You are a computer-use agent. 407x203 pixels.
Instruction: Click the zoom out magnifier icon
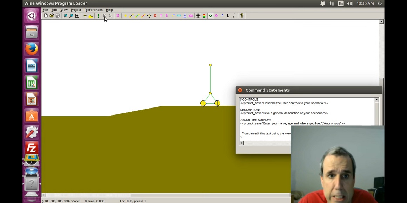71,16
